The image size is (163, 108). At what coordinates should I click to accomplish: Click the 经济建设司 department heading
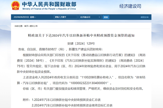pyautogui.click(x=130, y=6)
